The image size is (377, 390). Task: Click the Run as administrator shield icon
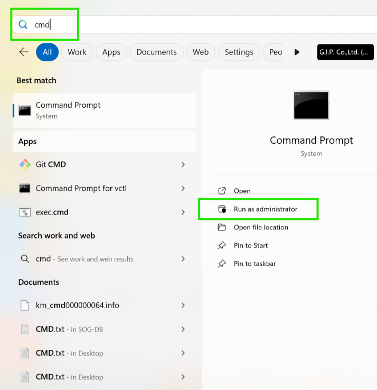[x=222, y=209]
